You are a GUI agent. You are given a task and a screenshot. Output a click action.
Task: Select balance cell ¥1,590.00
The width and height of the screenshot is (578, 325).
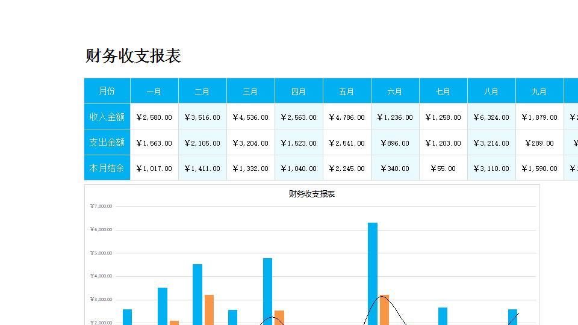[539, 168]
